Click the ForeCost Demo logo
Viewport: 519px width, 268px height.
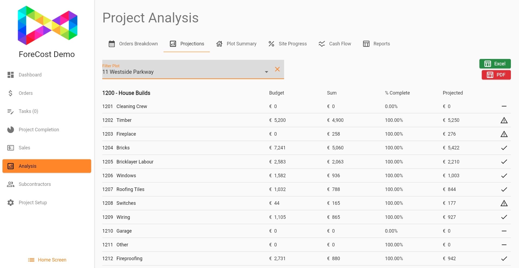[47, 26]
